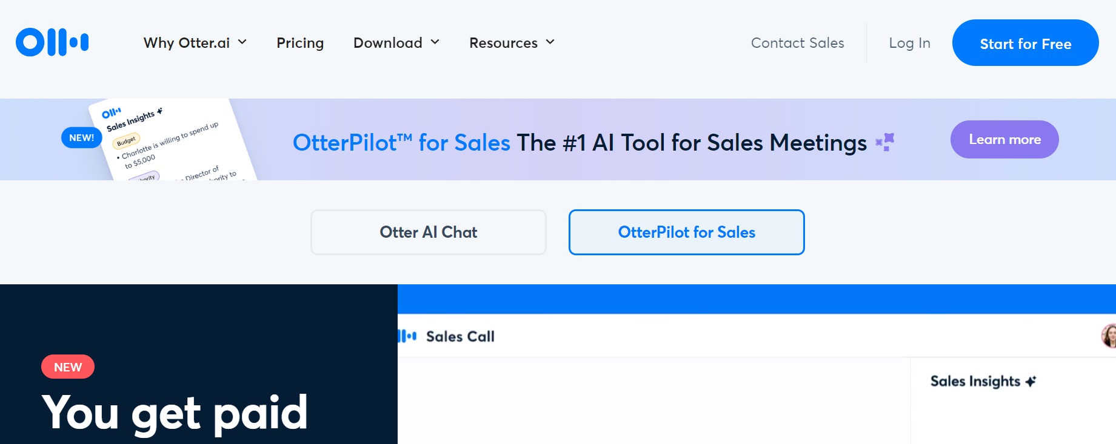Click the Sales Insights card thumbnail in banner
1116x444 pixels.
[173, 140]
